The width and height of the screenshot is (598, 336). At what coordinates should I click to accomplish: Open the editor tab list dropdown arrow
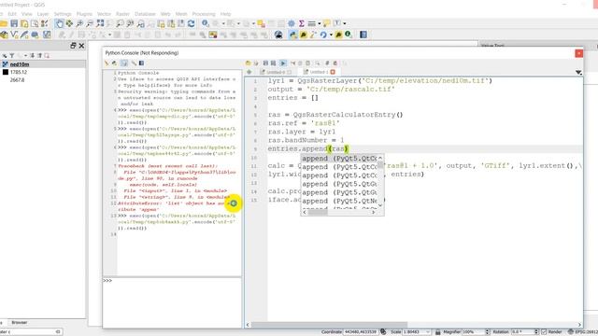578,72
